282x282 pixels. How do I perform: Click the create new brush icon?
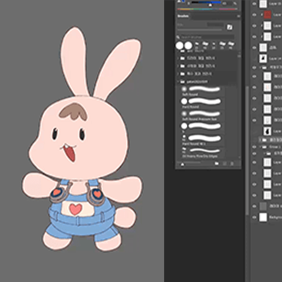pyautogui.click(x=224, y=164)
